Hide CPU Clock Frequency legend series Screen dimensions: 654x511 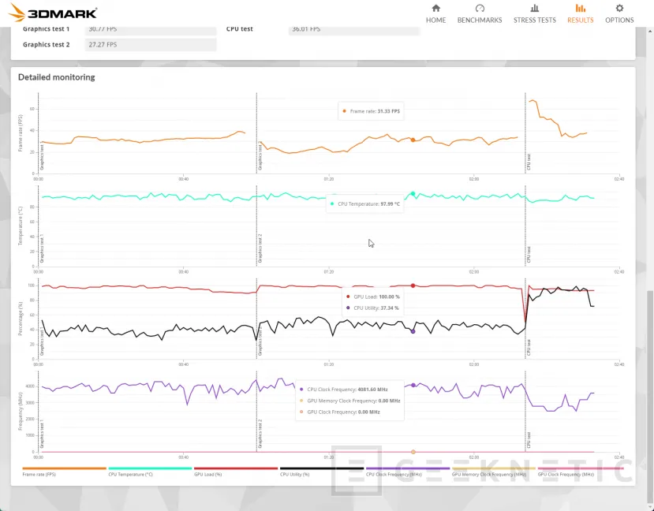tap(394, 475)
